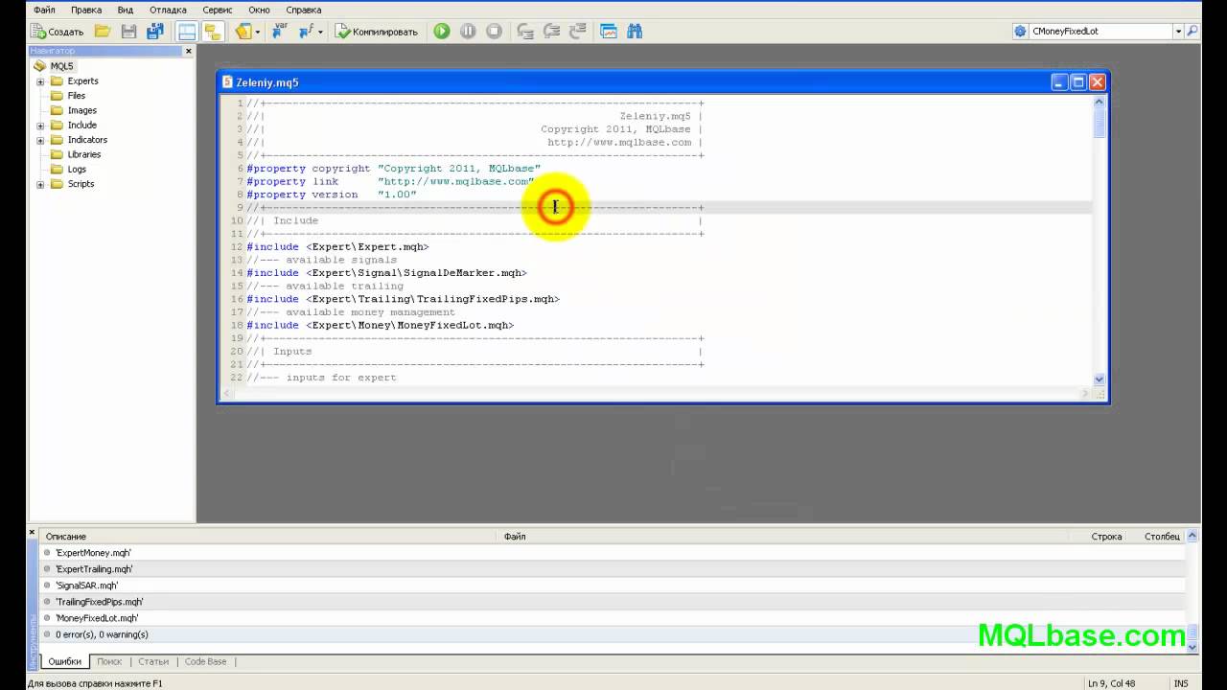Click the binoculars search icon

pos(635,32)
